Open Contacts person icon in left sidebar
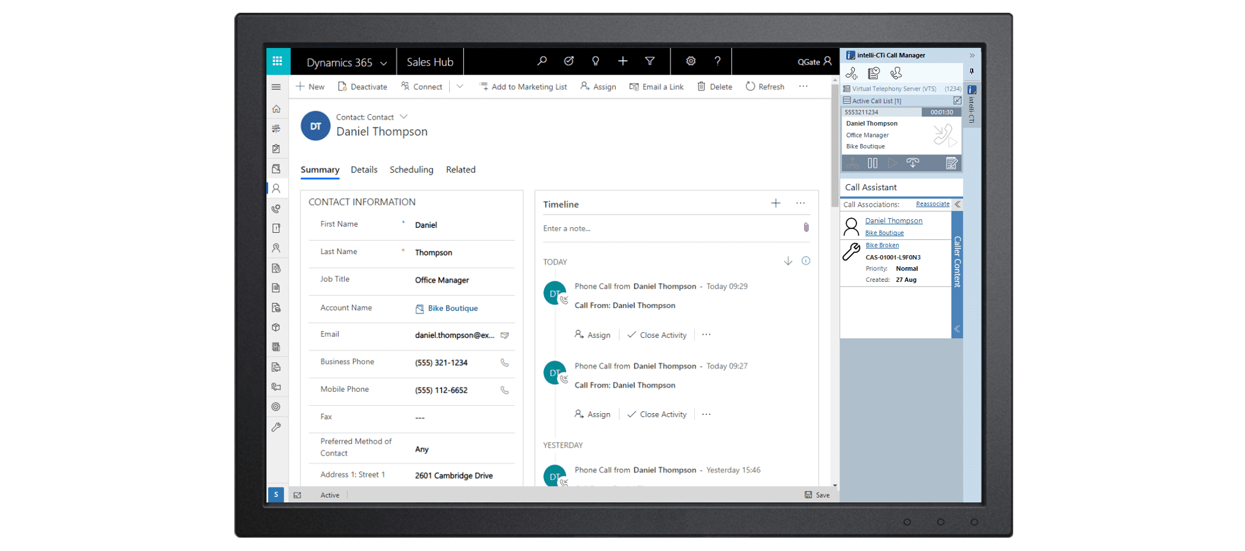Viewport: 1245px width, 551px height. [276, 188]
